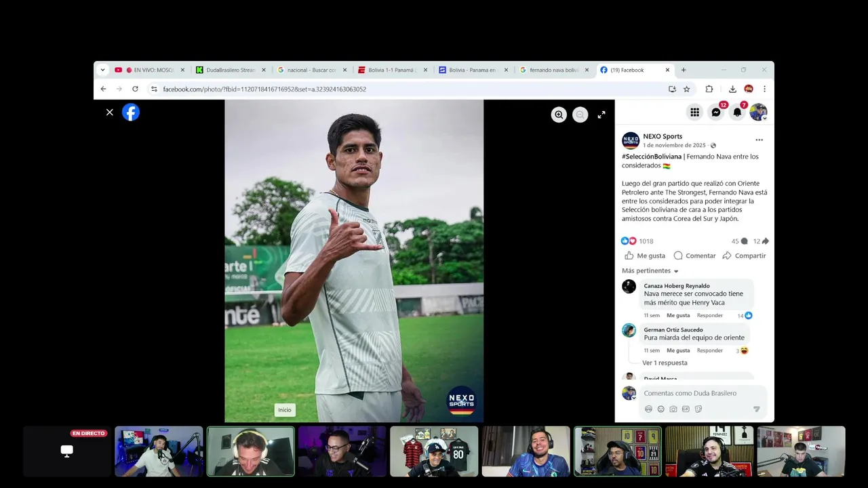Like the post with Me gusta
The image size is (868, 488).
coord(645,256)
